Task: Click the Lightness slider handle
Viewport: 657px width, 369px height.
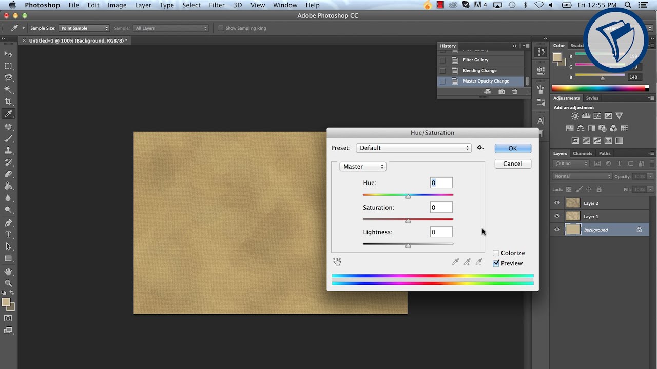Action: (408, 246)
